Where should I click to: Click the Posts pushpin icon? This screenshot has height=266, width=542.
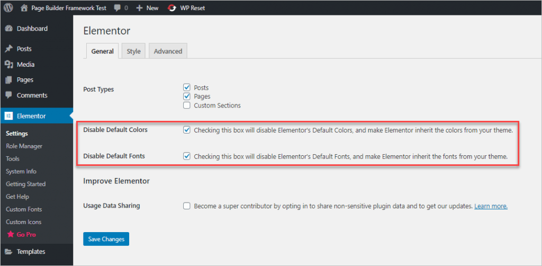coord(8,49)
